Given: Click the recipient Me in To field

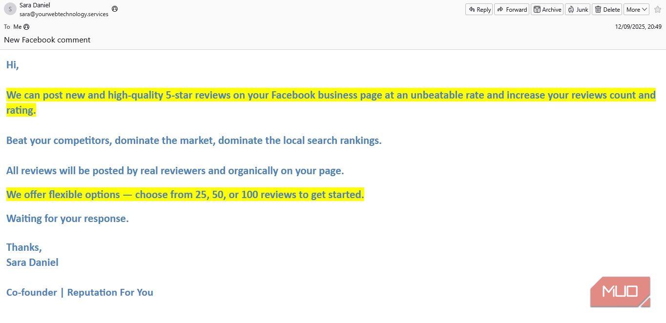Looking at the screenshot, I should (x=18, y=27).
